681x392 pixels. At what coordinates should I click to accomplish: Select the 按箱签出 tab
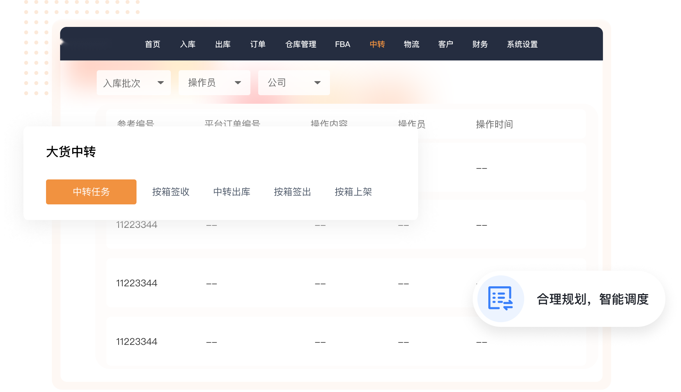coord(293,192)
